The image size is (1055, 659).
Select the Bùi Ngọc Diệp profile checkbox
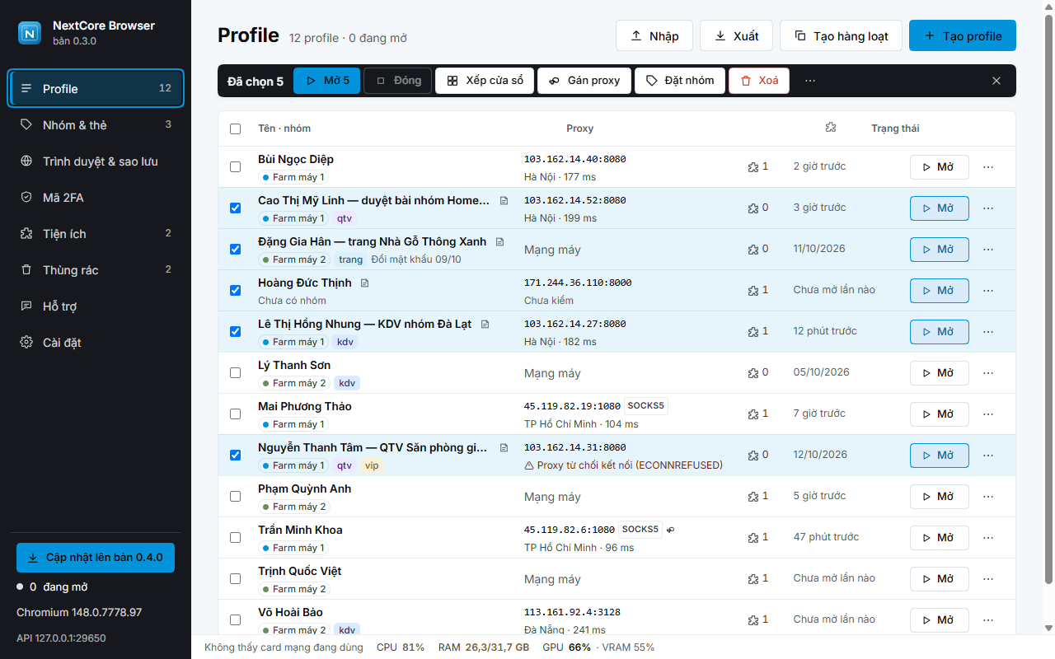[236, 166]
